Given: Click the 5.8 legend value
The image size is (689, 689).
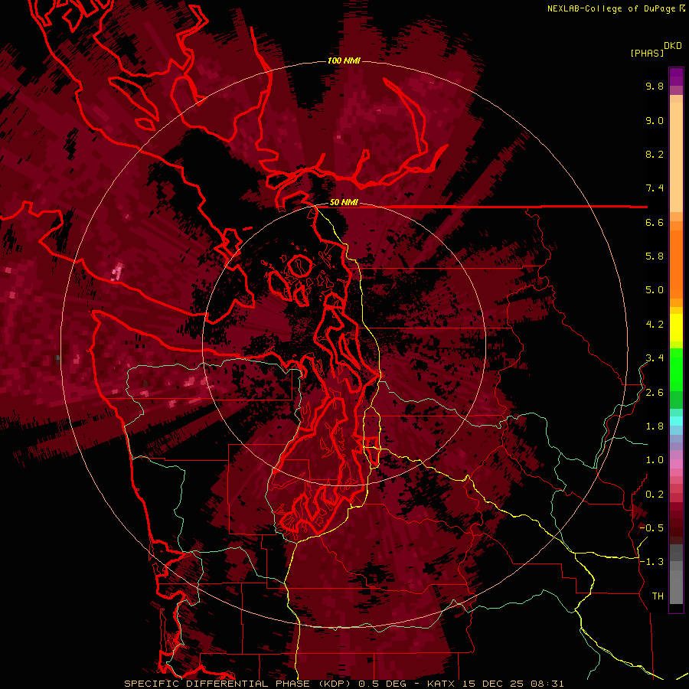Looking at the screenshot, I should (655, 256).
